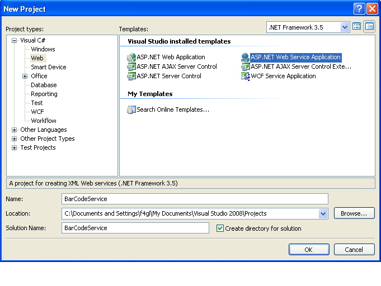The width and height of the screenshot is (381, 286).
Task: Select Database project type
Action: point(44,85)
